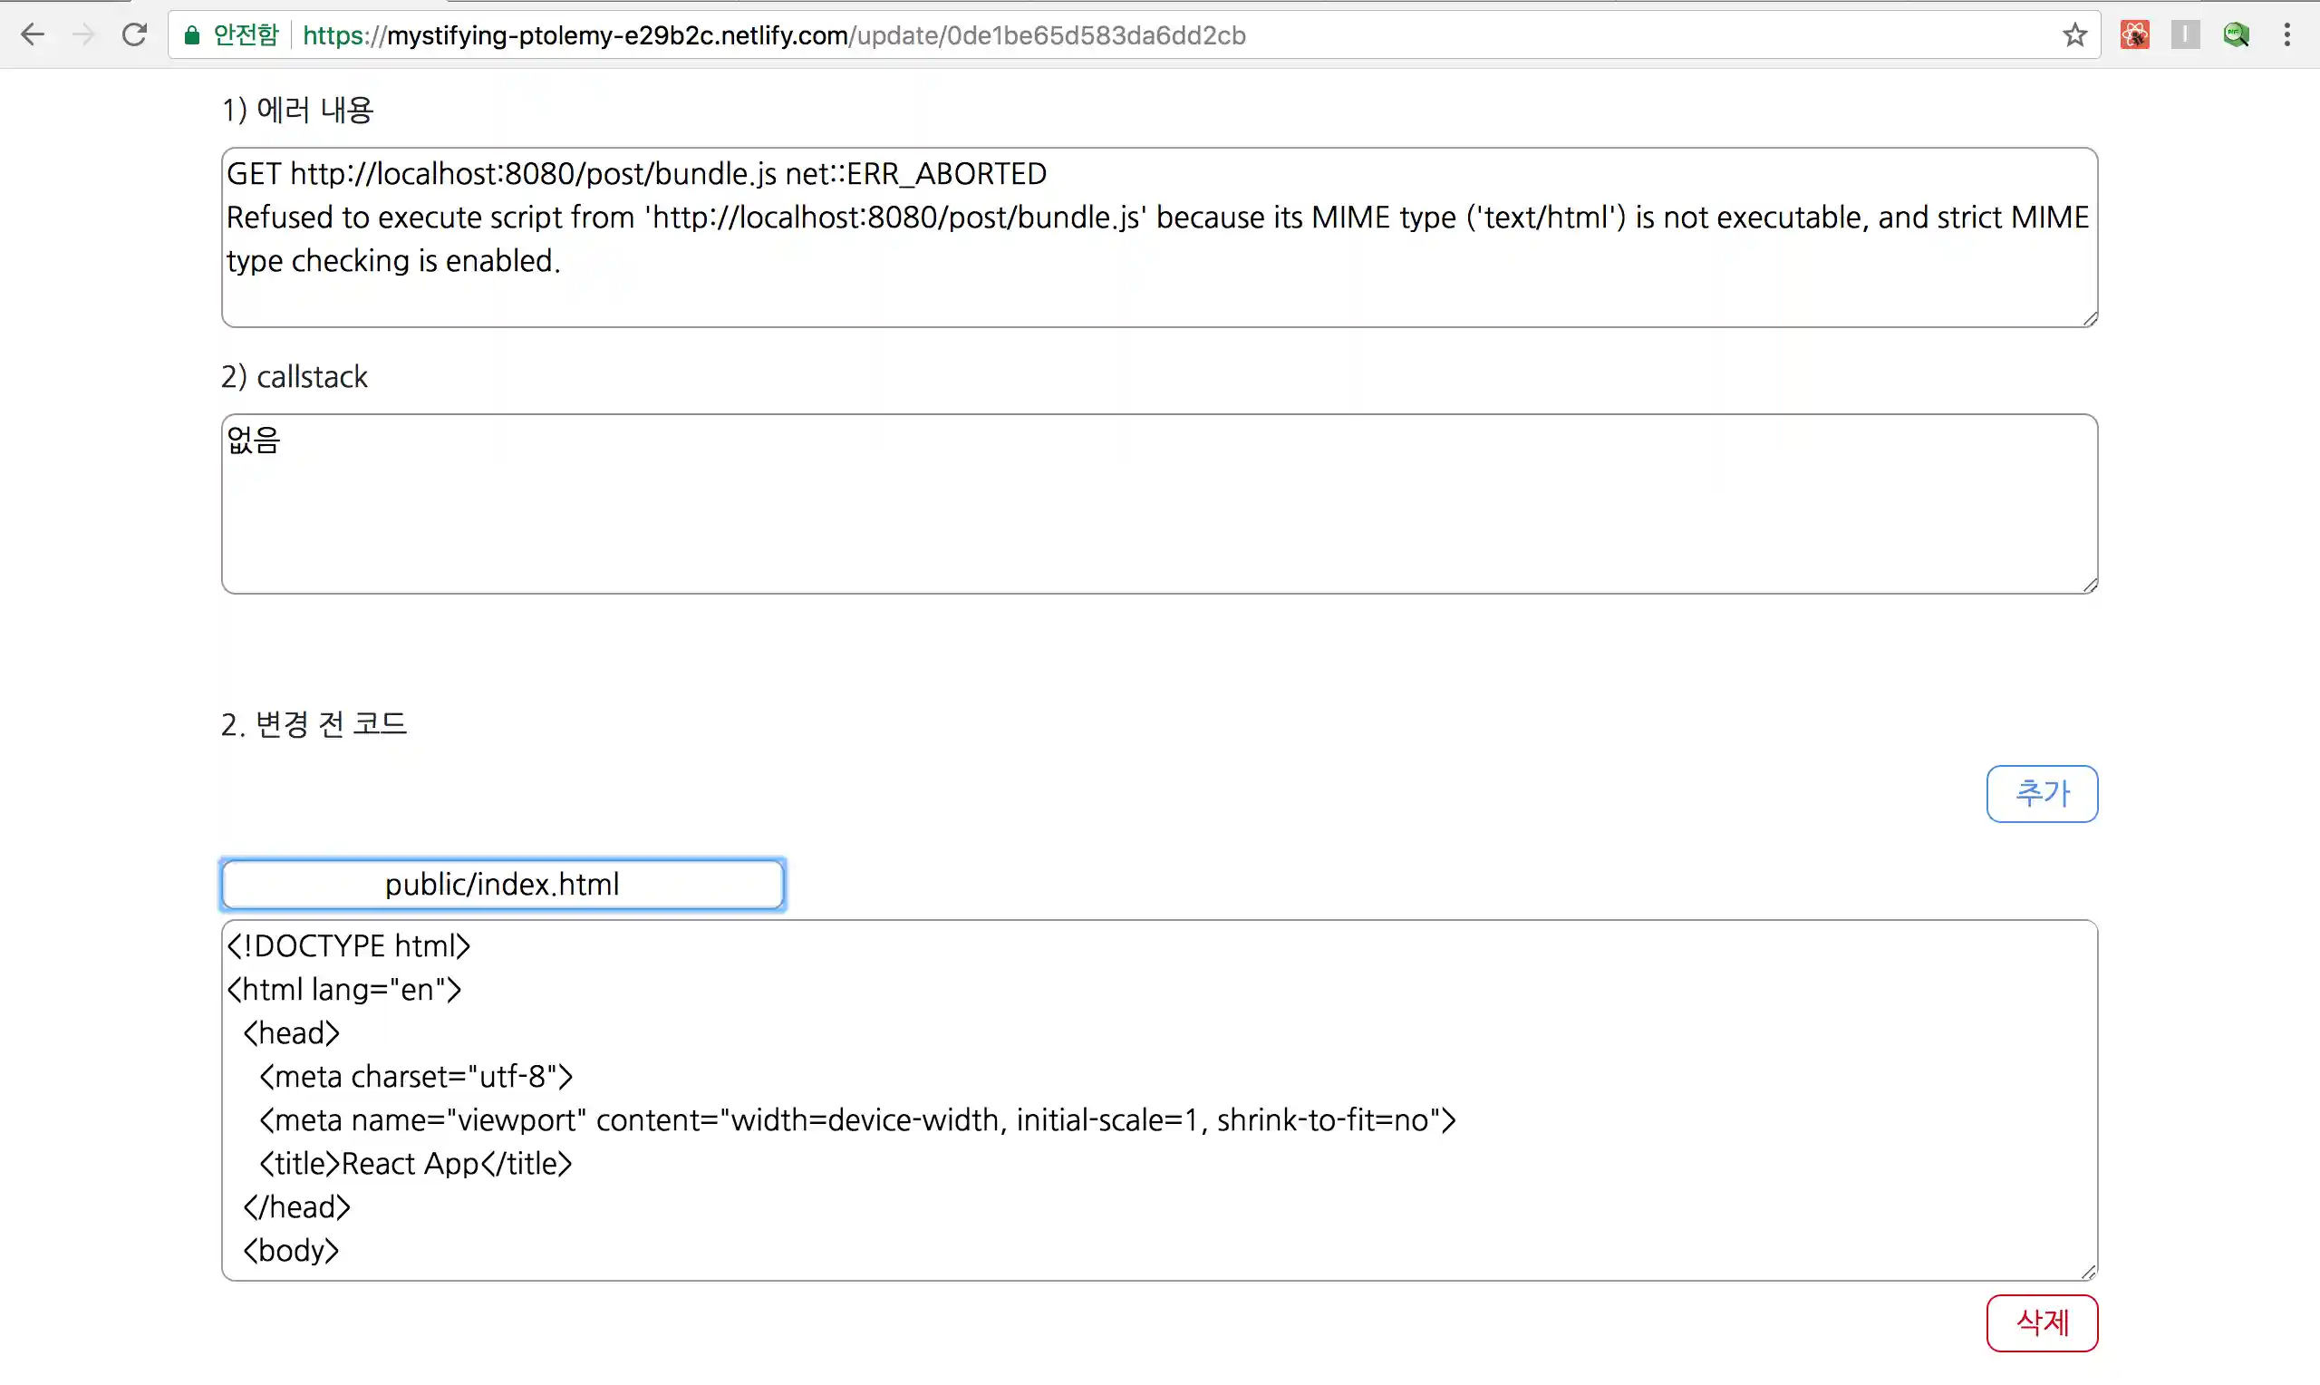Click the gray square extension icon
Image resolution: width=2320 pixels, height=1385 pixels.
[2185, 35]
